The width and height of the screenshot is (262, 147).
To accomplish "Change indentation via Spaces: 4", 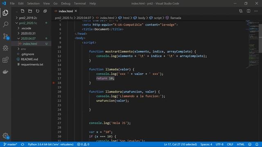I will coord(206,144).
